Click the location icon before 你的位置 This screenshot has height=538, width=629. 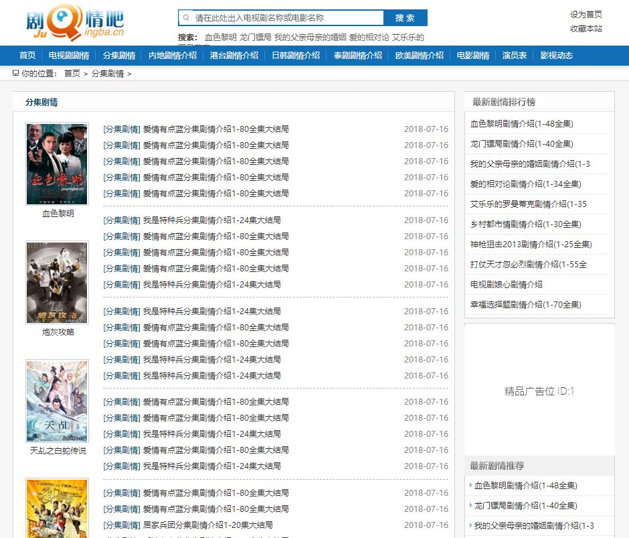[15, 73]
